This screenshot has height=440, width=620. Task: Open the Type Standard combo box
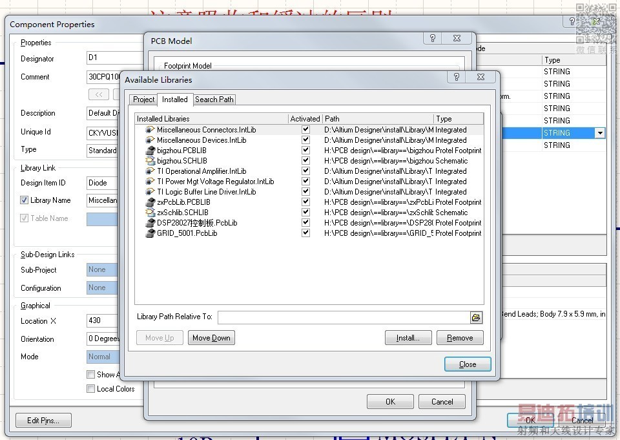[x=102, y=151]
